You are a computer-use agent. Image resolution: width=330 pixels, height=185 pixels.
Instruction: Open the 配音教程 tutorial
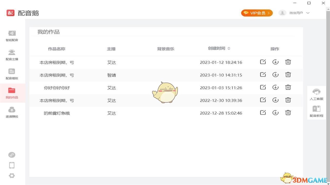click(x=316, y=111)
